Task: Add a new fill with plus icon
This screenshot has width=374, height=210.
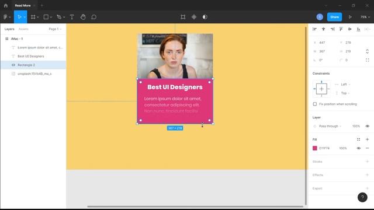Action: pyautogui.click(x=368, y=139)
